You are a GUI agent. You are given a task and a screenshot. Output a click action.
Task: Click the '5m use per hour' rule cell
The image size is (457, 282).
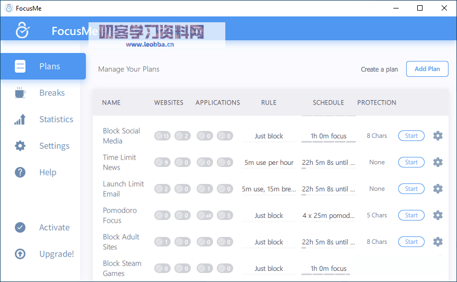click(269, 163)
